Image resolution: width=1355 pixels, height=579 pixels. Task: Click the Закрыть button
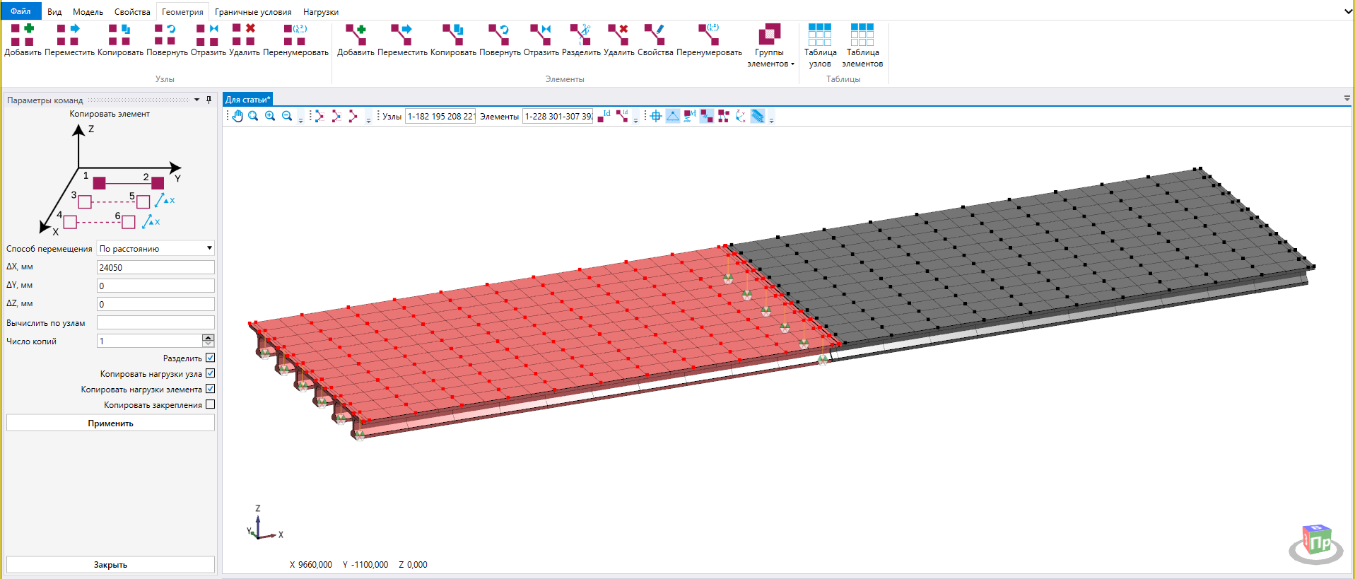coord(110,564)
